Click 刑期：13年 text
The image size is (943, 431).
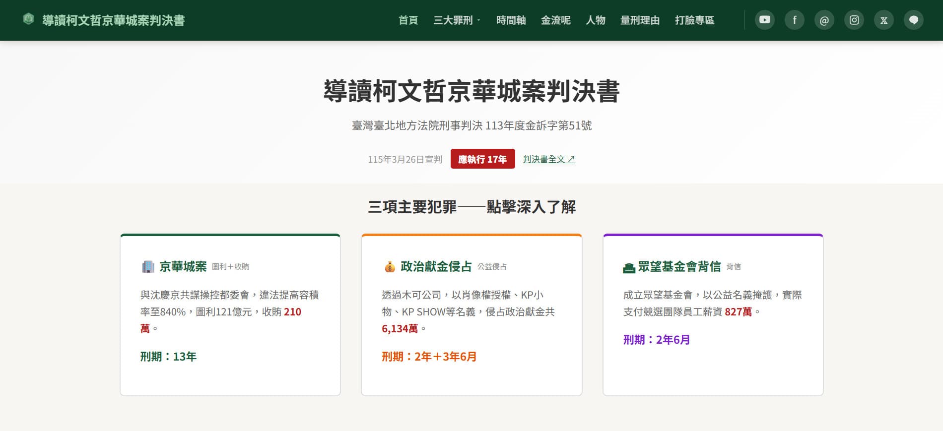168,357
